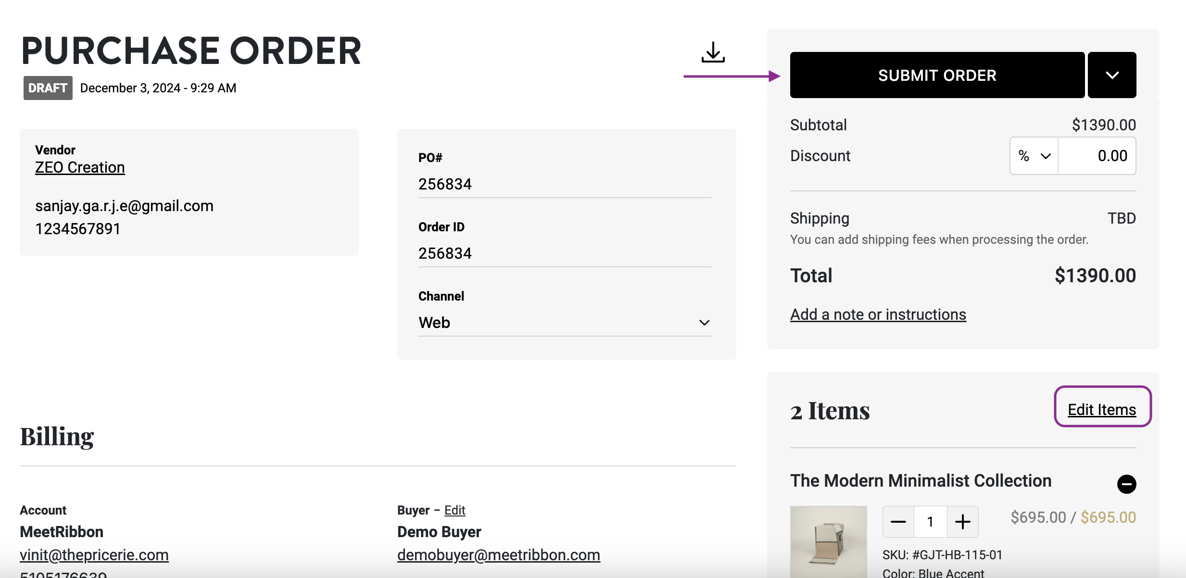Open the submit order options arrow

[x=1112, y=75]
